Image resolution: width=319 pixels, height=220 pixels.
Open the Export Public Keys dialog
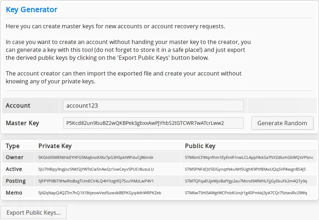coord(34,212)
